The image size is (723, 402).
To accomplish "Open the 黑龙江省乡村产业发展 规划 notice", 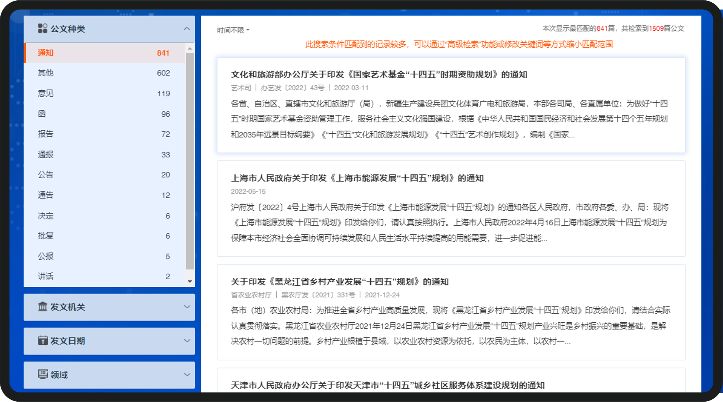I will pos(339,282).
